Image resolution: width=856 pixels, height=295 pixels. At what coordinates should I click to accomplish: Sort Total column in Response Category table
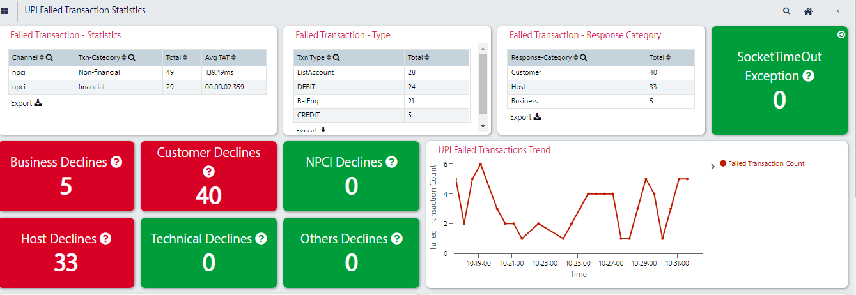[669, 57]
